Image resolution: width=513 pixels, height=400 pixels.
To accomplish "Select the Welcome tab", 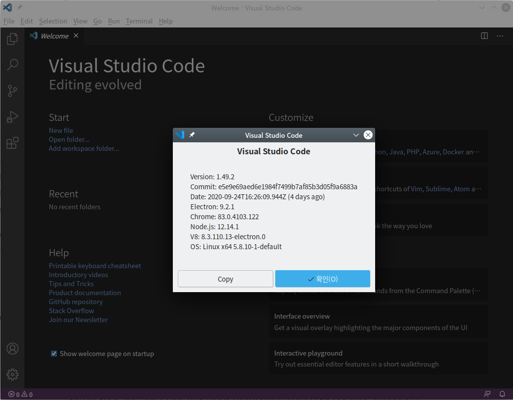I will [x=54, y=36].
